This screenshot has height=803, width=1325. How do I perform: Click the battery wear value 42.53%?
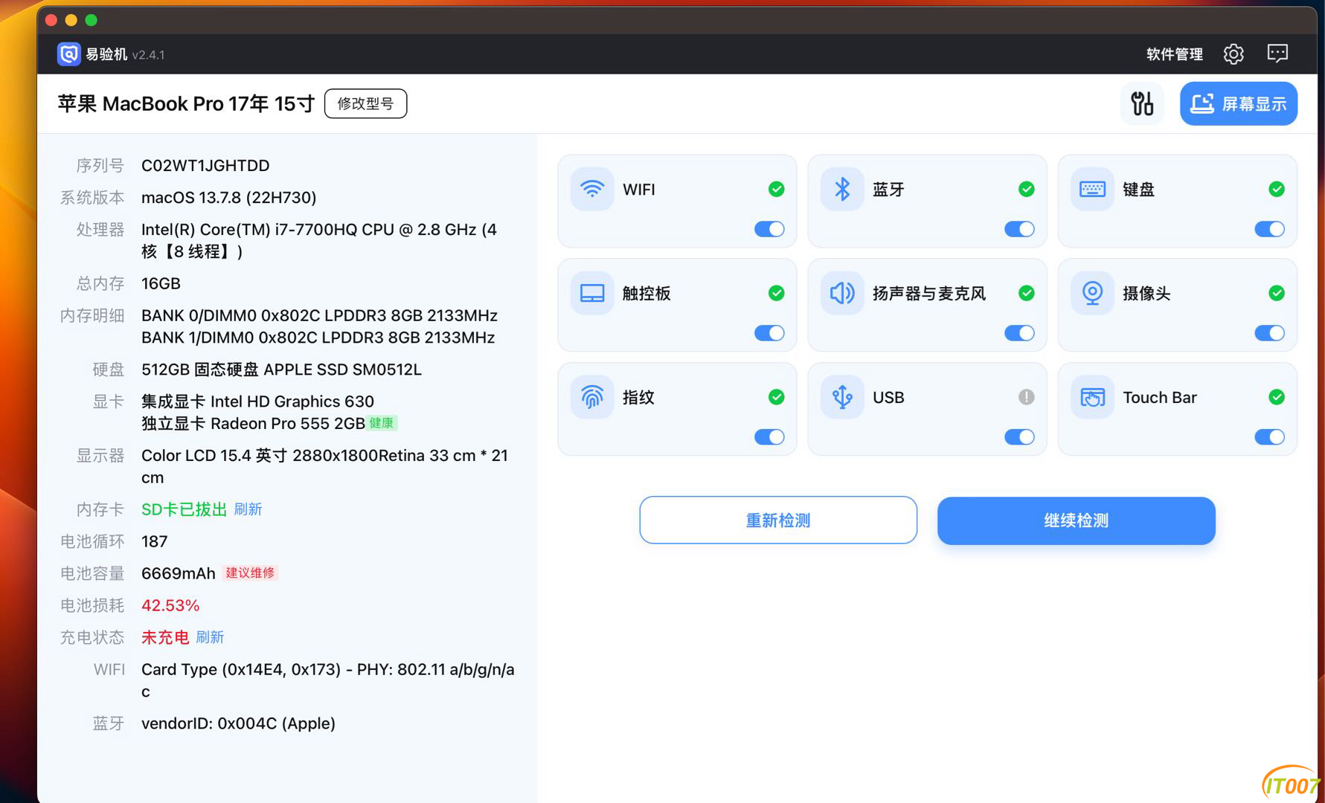pos(170,605)
